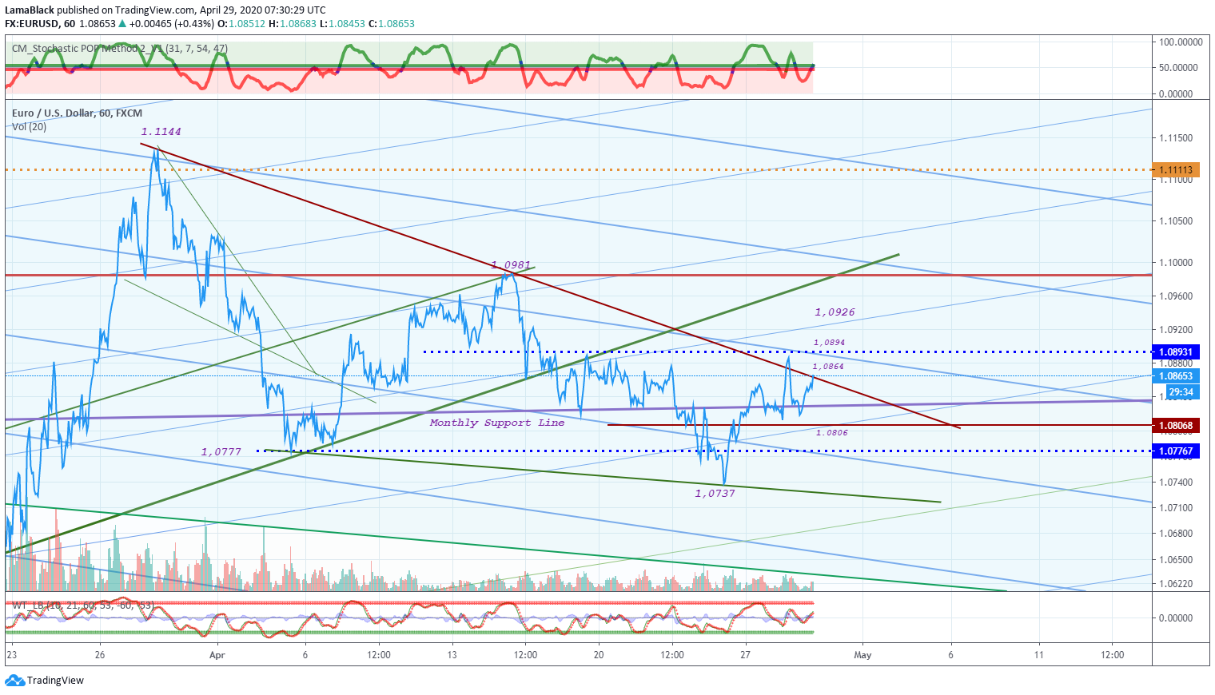1215x695 pixels.
Task: Click the 23 date label on time axis
Action: pos(11,655)
